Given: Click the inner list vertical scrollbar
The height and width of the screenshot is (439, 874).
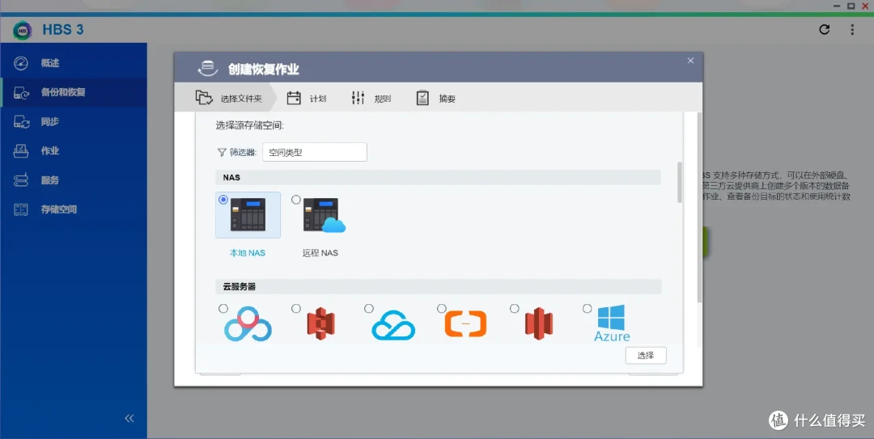Looking at the screenshot, I should [x=680, y=183].
